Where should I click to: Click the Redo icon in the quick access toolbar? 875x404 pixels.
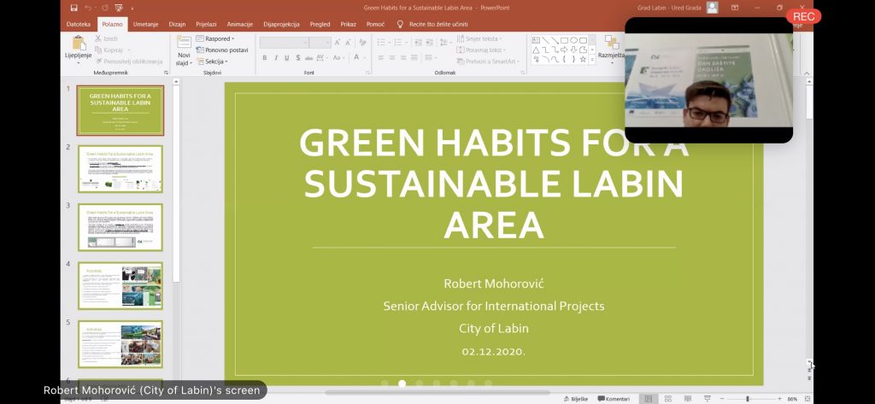pos(103,8)
